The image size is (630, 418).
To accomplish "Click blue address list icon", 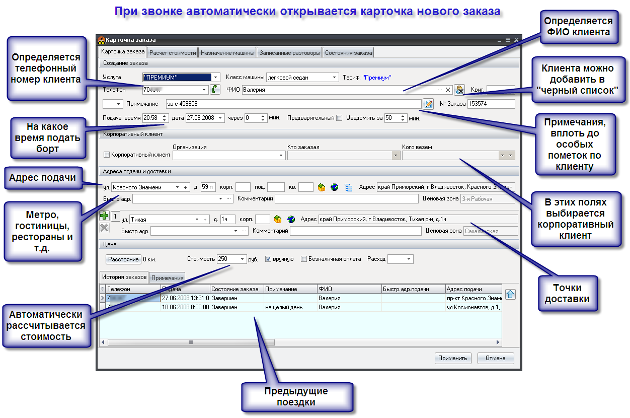I will coord(348,187).
